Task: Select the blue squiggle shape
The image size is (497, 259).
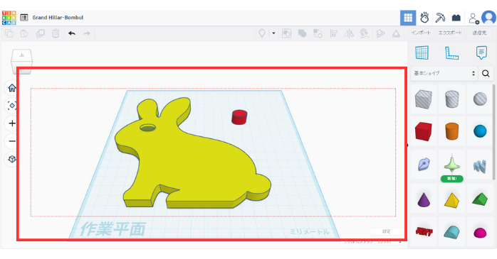Action: click(480, 166)
